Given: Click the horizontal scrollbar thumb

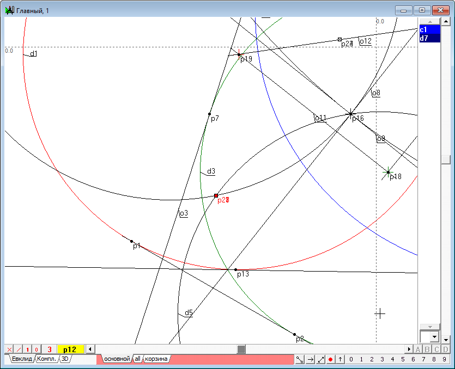Looking at the screenshot, I should 241,349.
